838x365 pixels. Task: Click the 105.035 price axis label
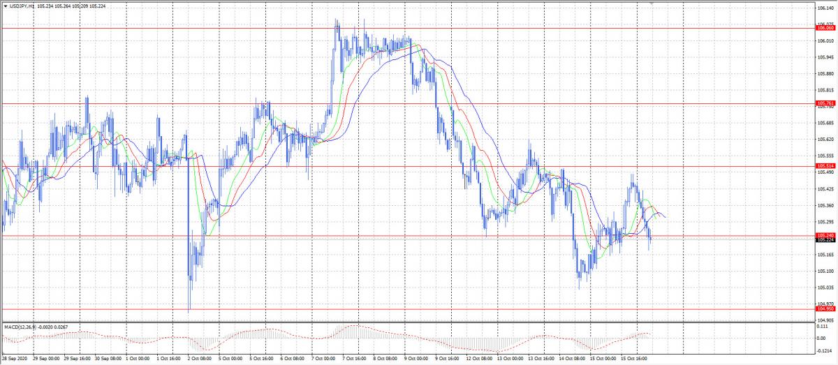pos(825,288)
